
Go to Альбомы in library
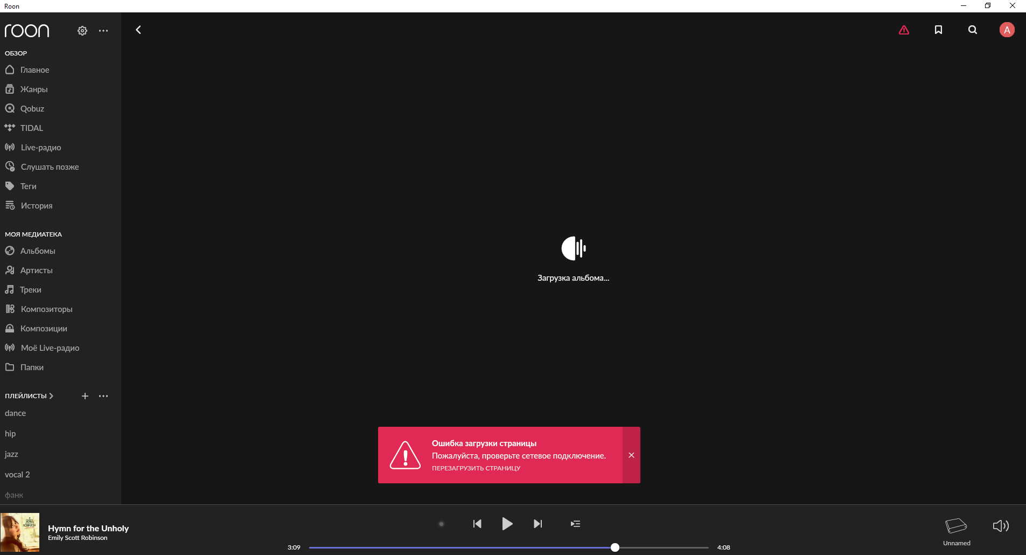(x=38, y=251)
